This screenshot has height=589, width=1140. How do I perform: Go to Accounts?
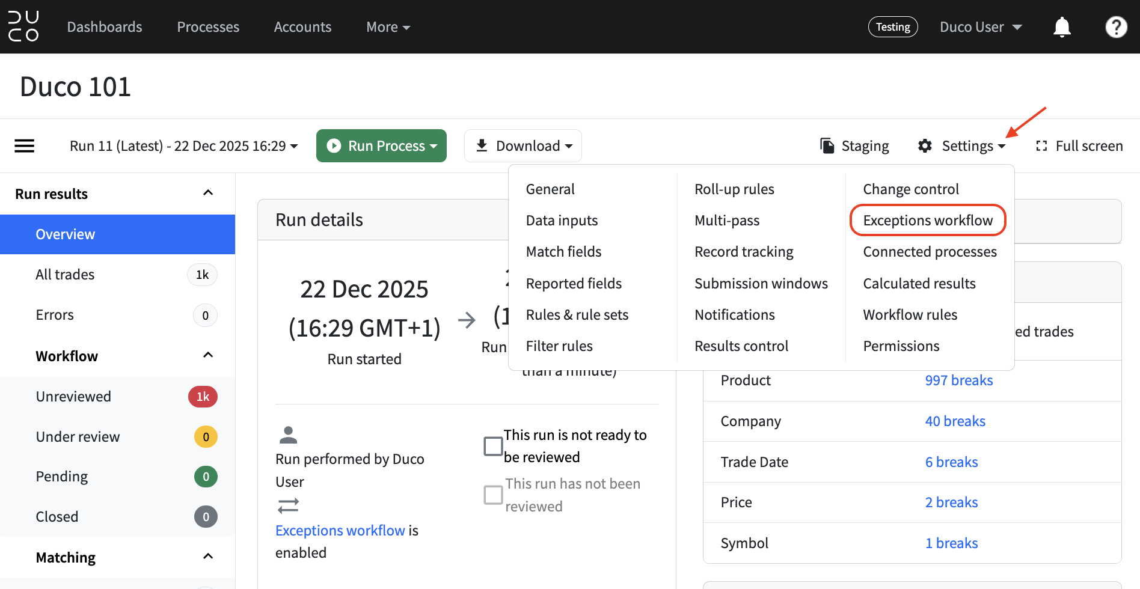click(x=302, y=27)
